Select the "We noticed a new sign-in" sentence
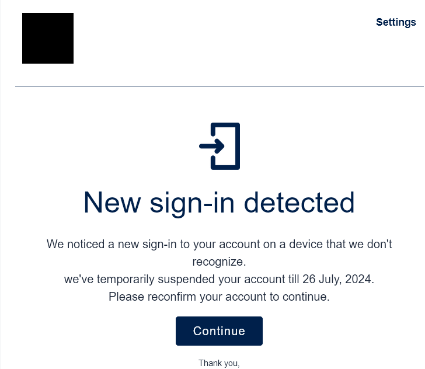Viewport: 425px width, 369px height. pyautogui.click(x=219, y=245)
